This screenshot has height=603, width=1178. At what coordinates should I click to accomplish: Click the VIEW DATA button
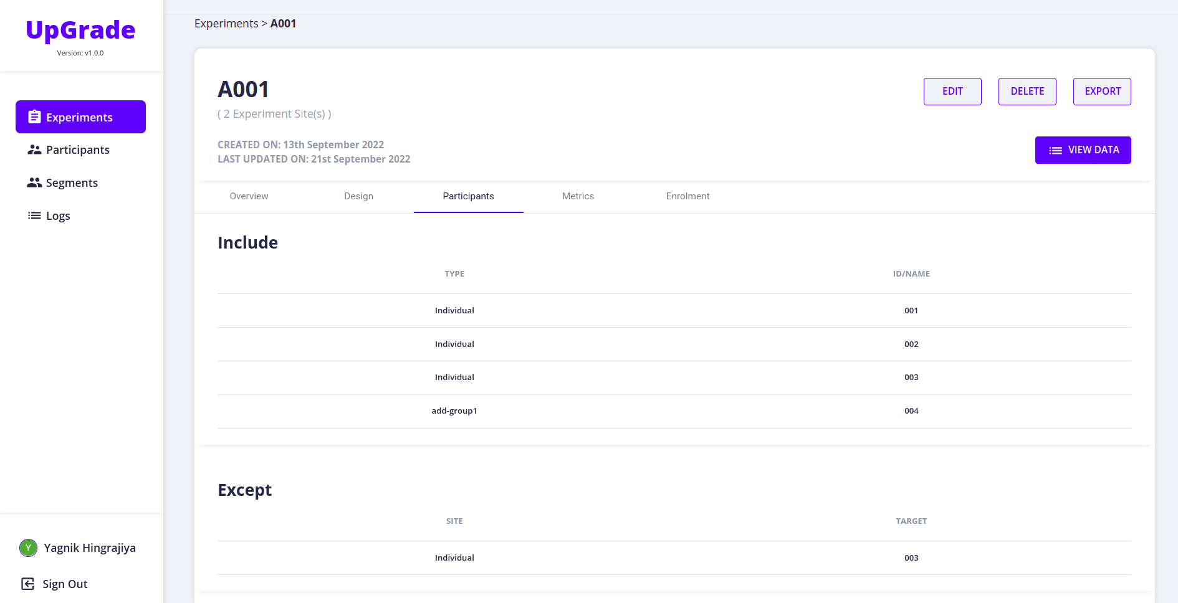pyautogui.click(x=1083, y=150)
